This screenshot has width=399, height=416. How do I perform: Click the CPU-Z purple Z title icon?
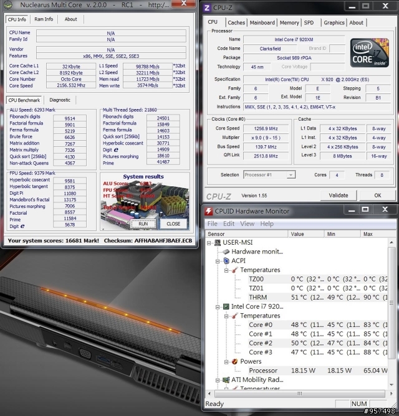click(207, 7)
